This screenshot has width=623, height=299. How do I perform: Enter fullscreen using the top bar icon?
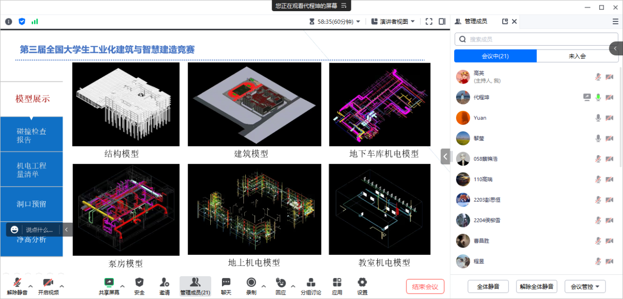429,21
